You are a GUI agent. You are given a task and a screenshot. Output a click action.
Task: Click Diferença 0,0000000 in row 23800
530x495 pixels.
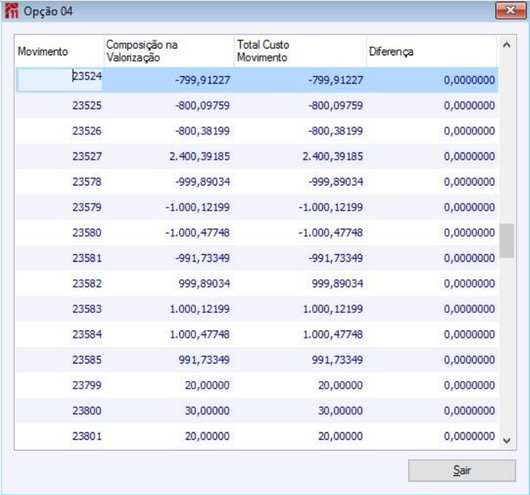pyautogui.click(x=470, y=411)
